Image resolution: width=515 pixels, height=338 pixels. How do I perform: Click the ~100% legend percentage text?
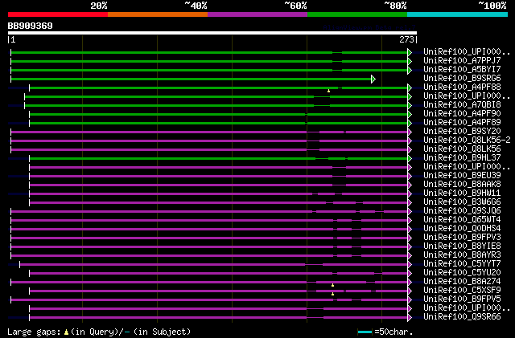coord(492,6)
